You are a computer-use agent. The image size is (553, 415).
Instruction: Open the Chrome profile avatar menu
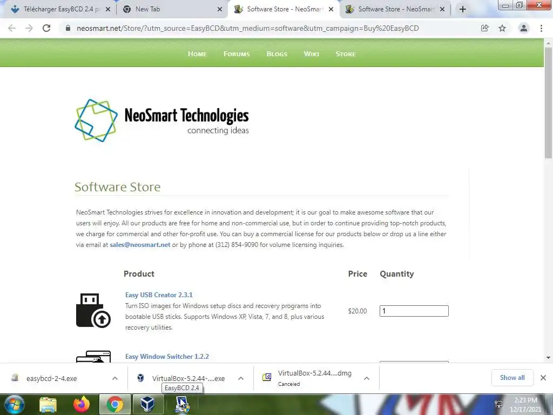pyautogui.click(x=524, y=28)
